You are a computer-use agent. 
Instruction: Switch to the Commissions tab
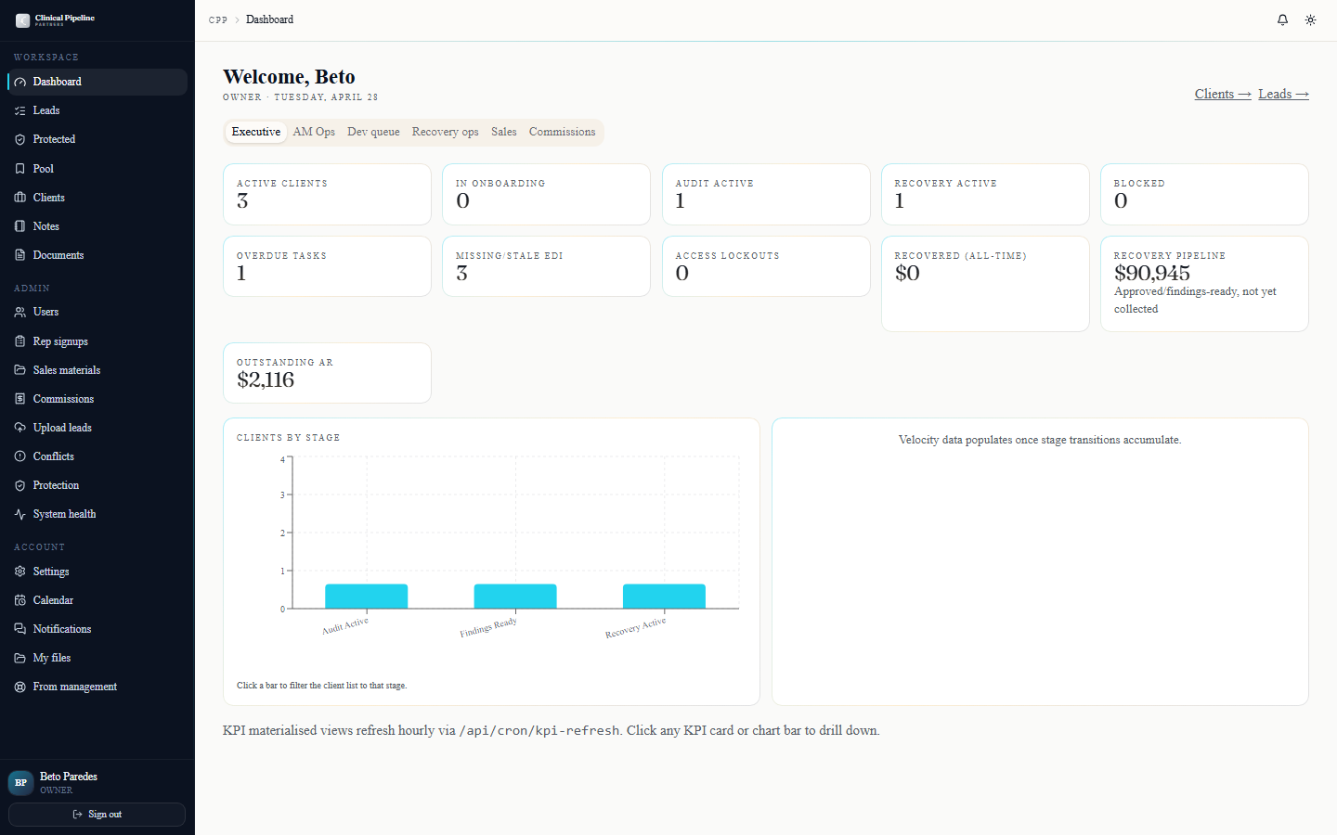point(563,132)
